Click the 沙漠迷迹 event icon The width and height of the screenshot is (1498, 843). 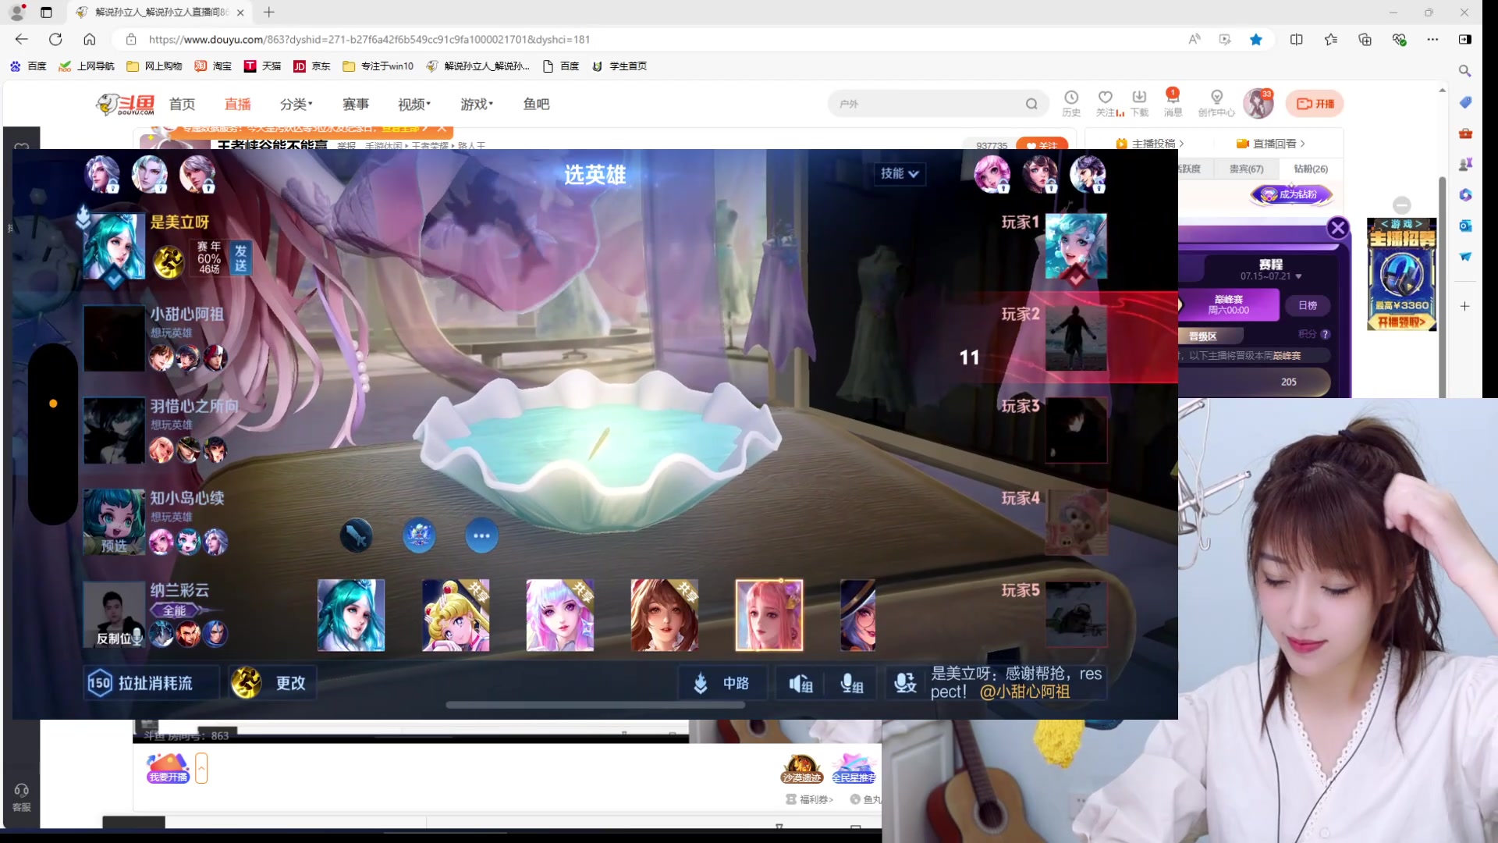801,769
